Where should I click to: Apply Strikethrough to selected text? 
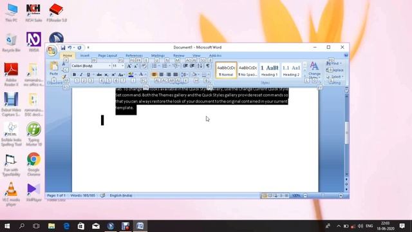pyautogui.click(x=99, y=75)
